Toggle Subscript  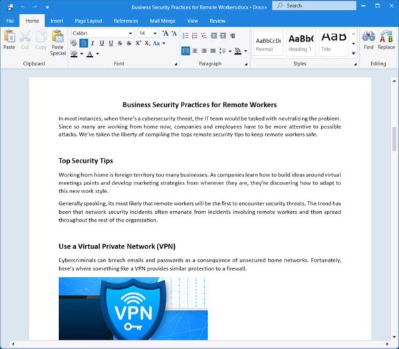click(x=148, y=43)
